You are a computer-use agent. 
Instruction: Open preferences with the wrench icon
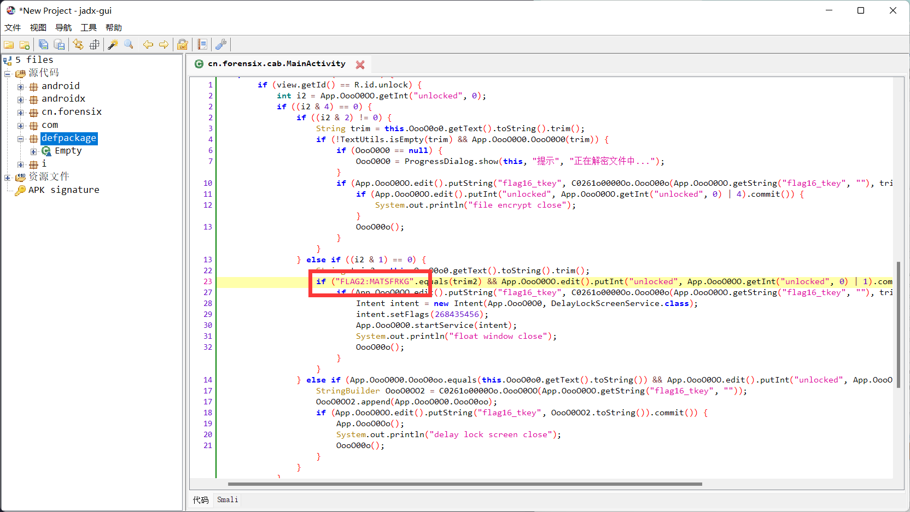(x=221, y=45)
